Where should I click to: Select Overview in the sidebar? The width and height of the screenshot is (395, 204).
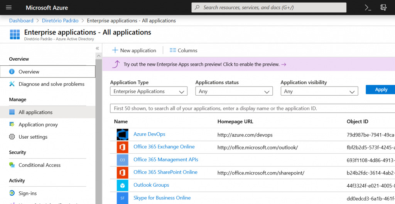coord(47,71)
